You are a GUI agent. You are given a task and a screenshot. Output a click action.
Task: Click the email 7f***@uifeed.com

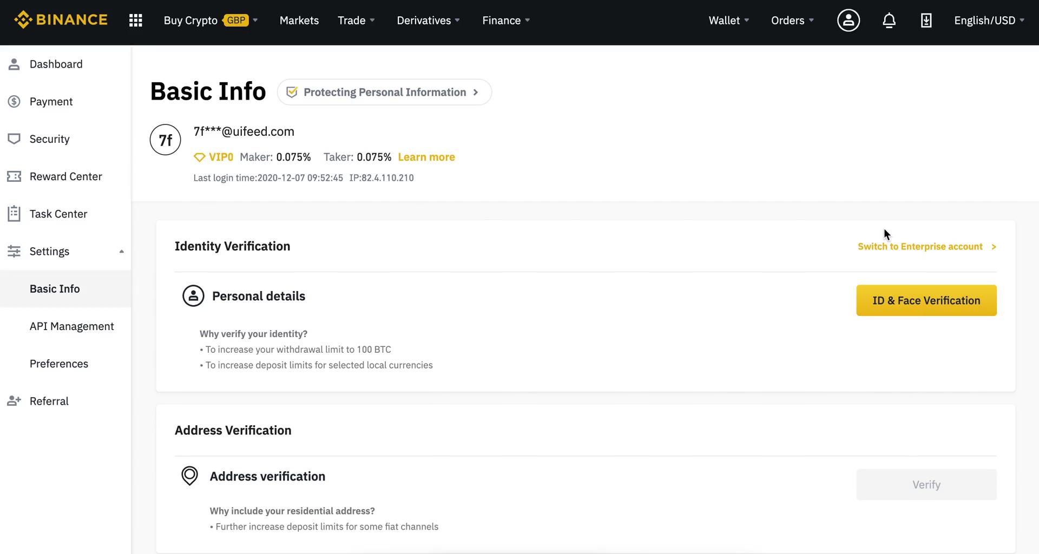point(244,131)
